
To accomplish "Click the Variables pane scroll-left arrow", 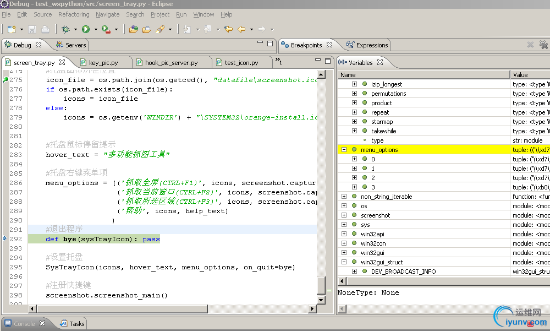I will 342,281.
